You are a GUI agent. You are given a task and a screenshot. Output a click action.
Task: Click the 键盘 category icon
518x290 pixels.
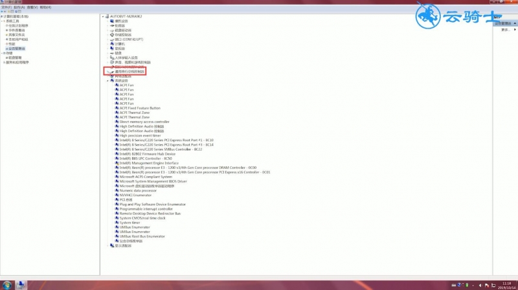point(112,53)
